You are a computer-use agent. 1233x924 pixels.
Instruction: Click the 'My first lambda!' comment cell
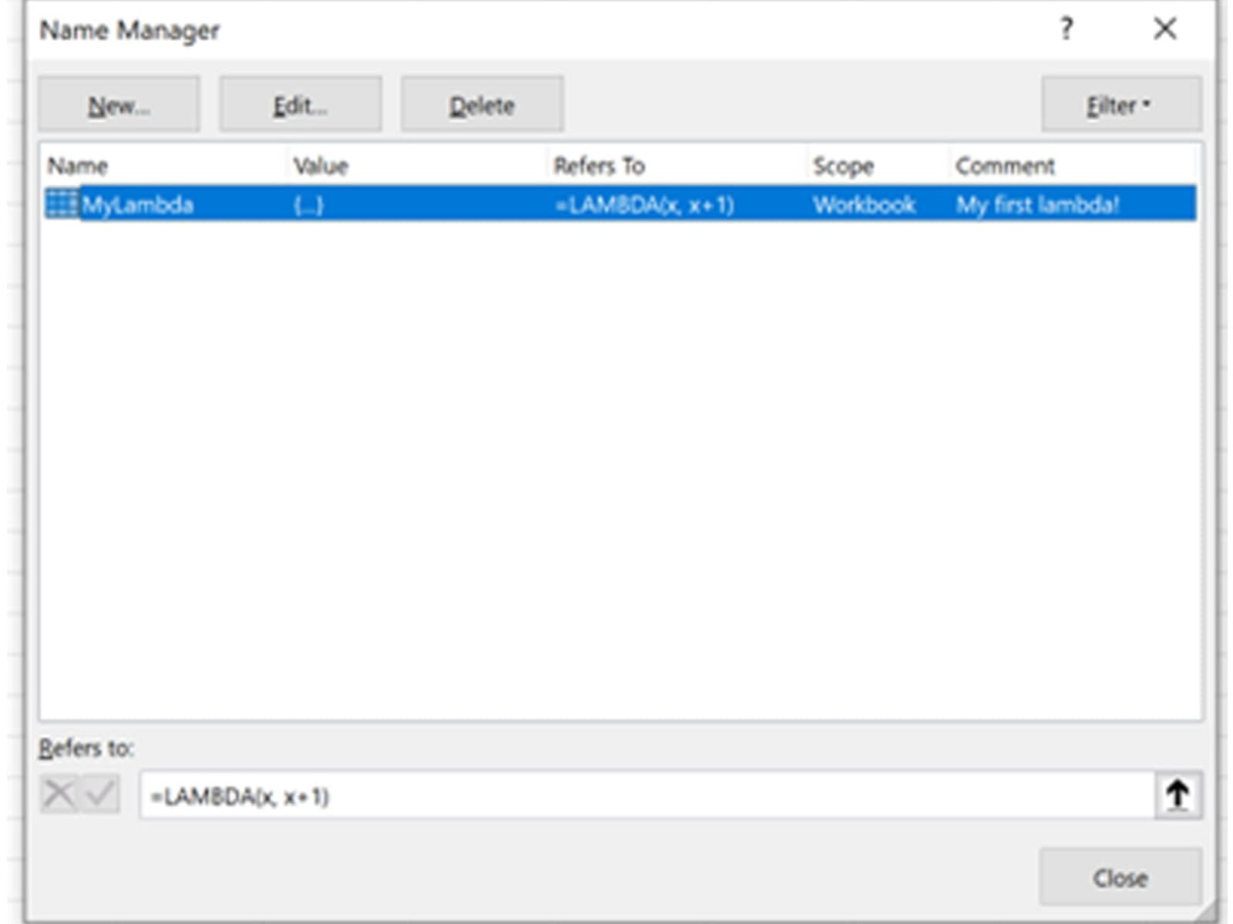pos(1037,205)
